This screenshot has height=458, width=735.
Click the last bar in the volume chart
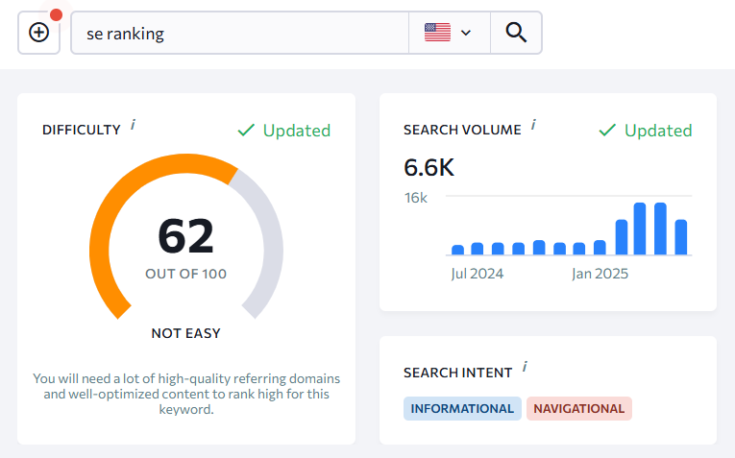[x=680, y=237]
